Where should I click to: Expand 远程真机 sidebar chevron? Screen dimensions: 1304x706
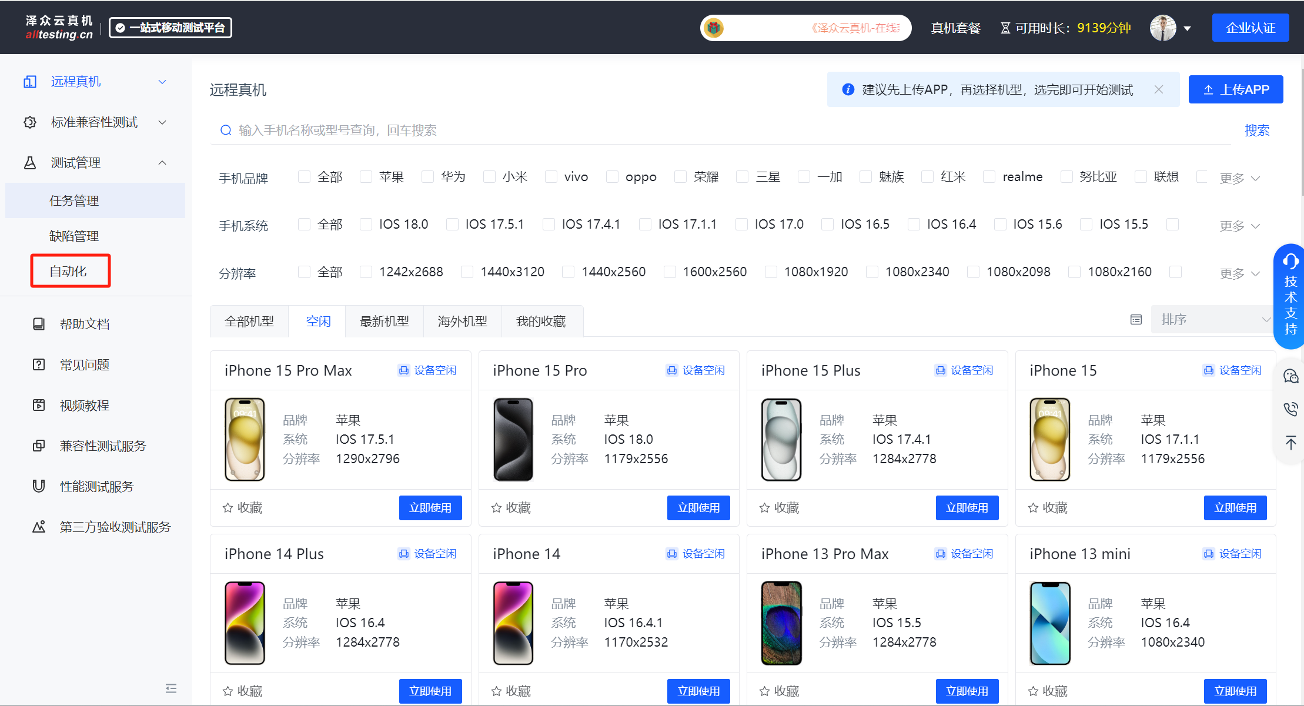pyautogui.click(x=162, y=82)
